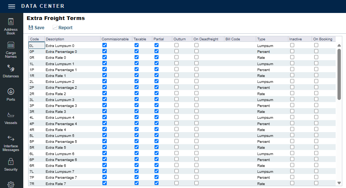
Task: Enable On Booking for Extra Percentage 6
Action: [x=316, y=159]
